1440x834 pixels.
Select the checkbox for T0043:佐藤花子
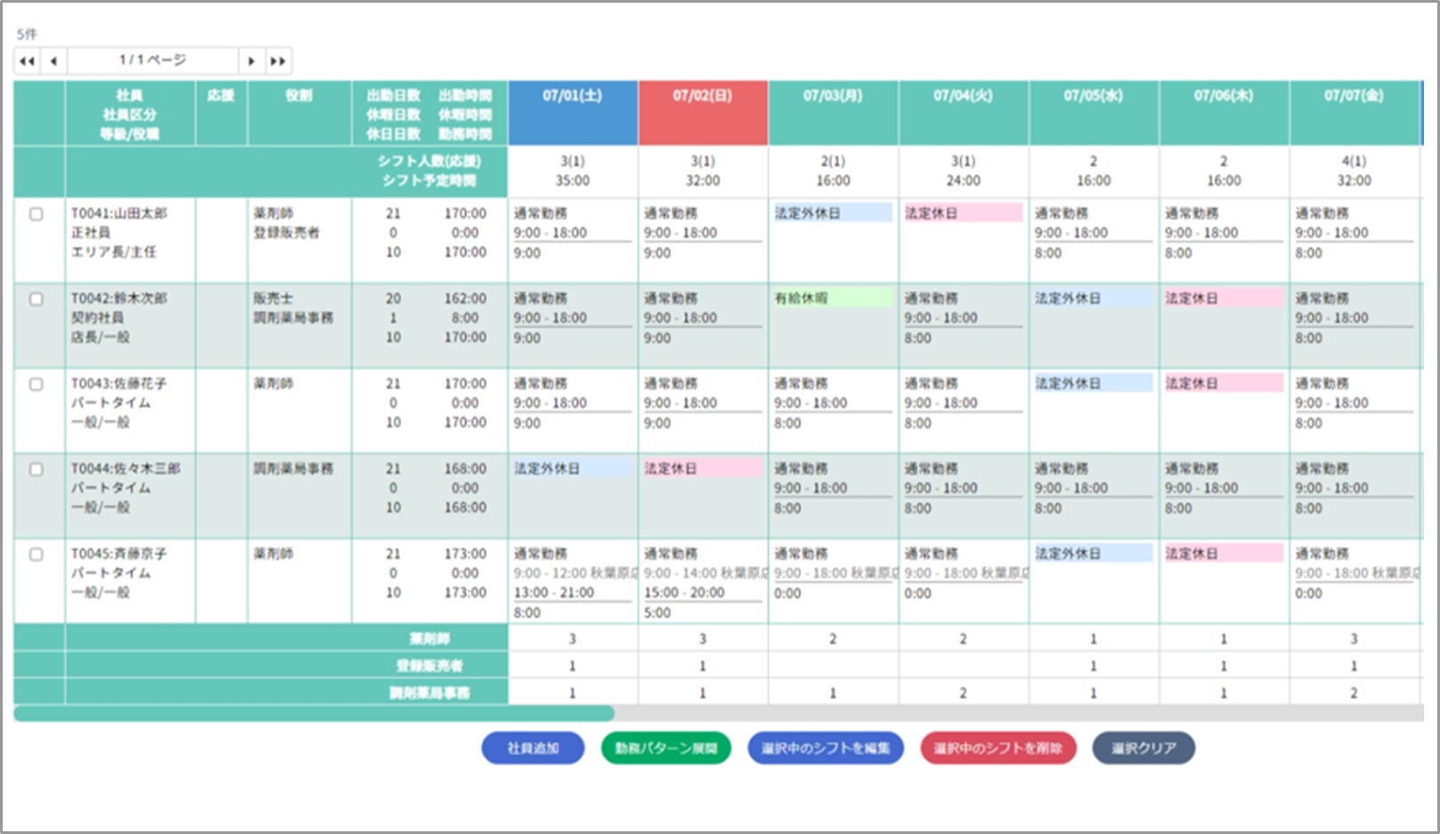tap(36, 384)
